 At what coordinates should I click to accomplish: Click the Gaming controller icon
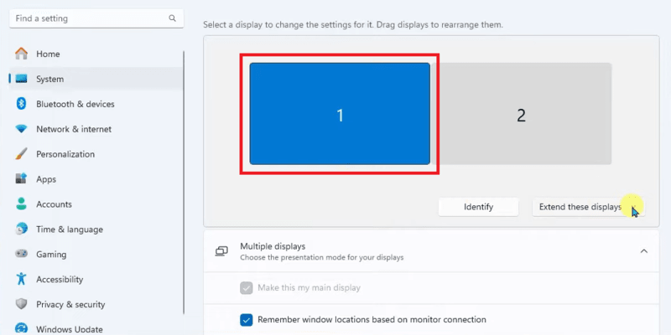[22, 255]
